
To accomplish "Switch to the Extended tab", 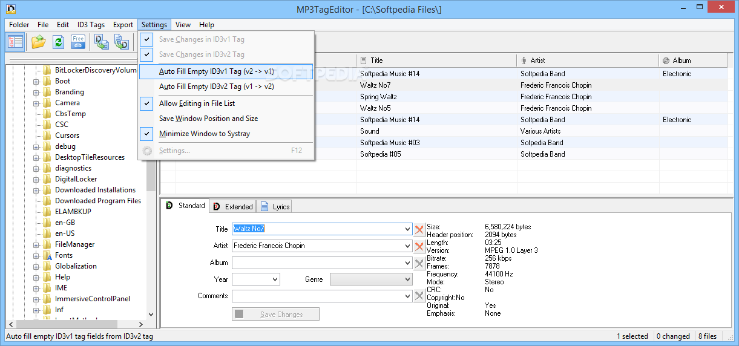I will pos(233,206).
